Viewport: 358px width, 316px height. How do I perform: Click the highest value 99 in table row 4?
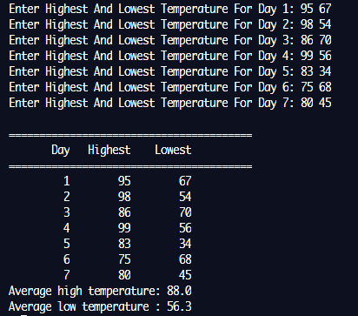(124, 228)
